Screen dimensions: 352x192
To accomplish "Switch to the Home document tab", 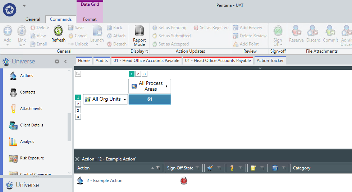I will point(84,61).
